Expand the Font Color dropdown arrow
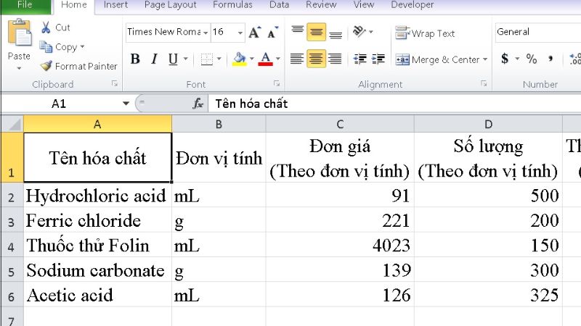This screenshot has width=581, height=326. (278, 59)
